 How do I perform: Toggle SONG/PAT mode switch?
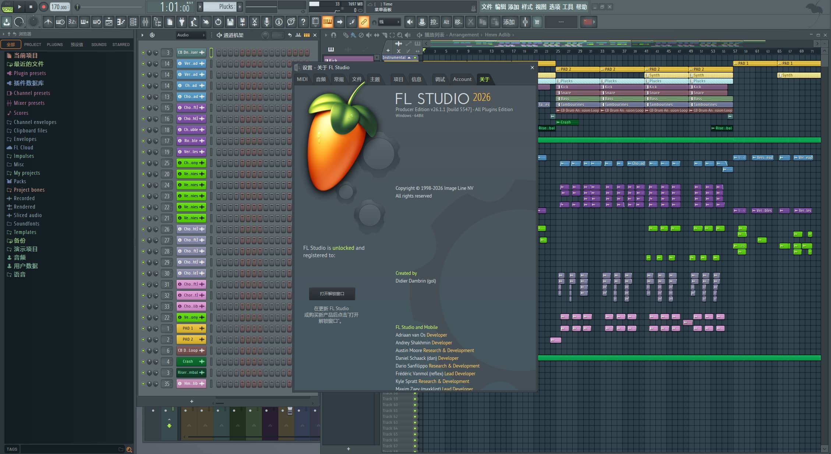(x=7, y=7)
